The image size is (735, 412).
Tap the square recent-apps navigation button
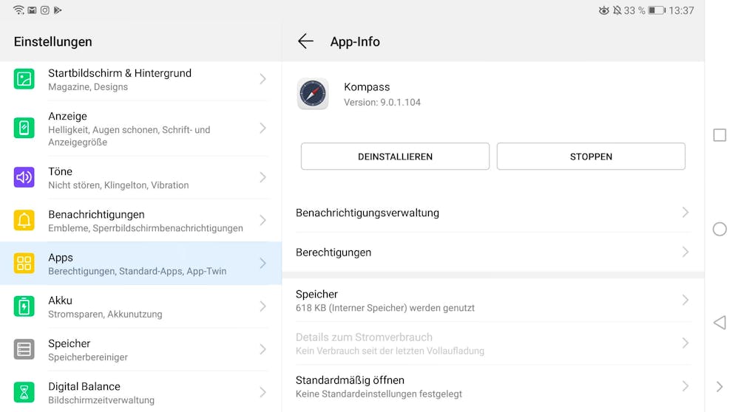[719, 135]
